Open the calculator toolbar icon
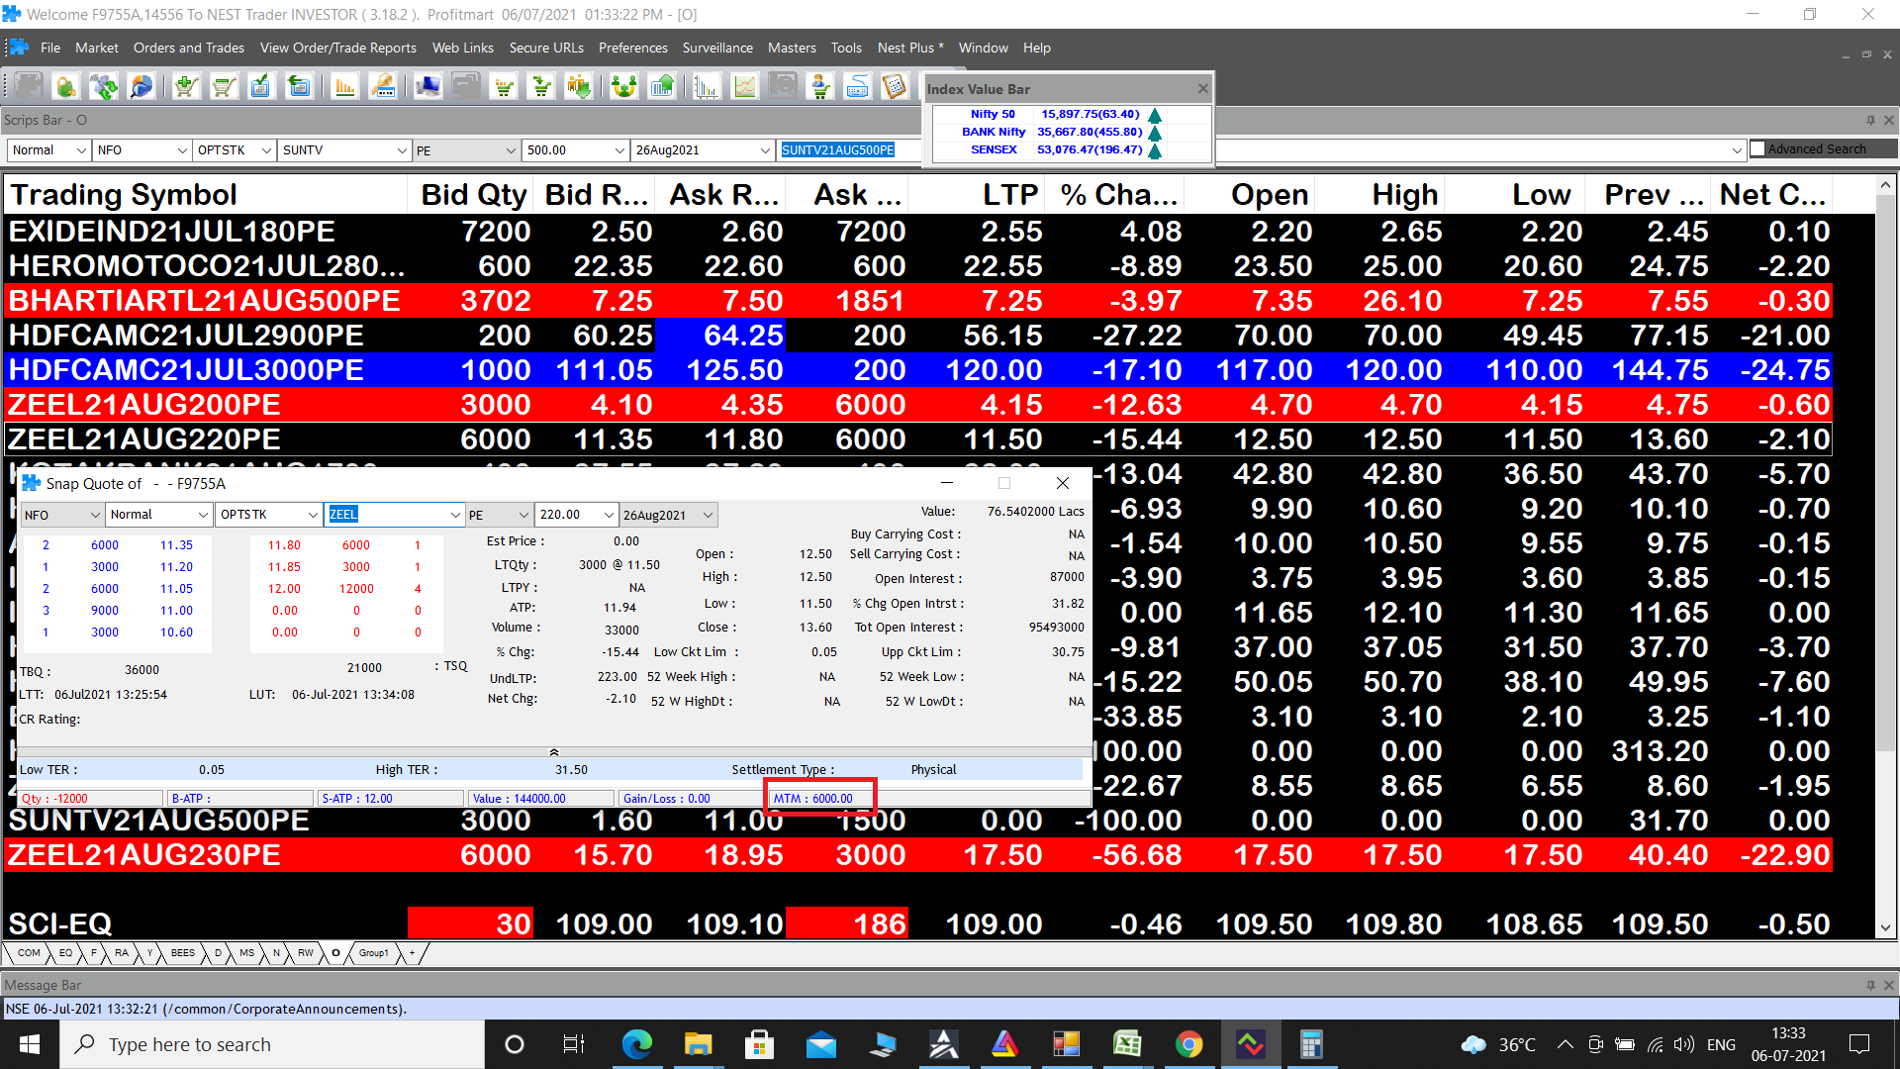The width and height of the screenshot is (1900, 1069). (x=895, y=87)
